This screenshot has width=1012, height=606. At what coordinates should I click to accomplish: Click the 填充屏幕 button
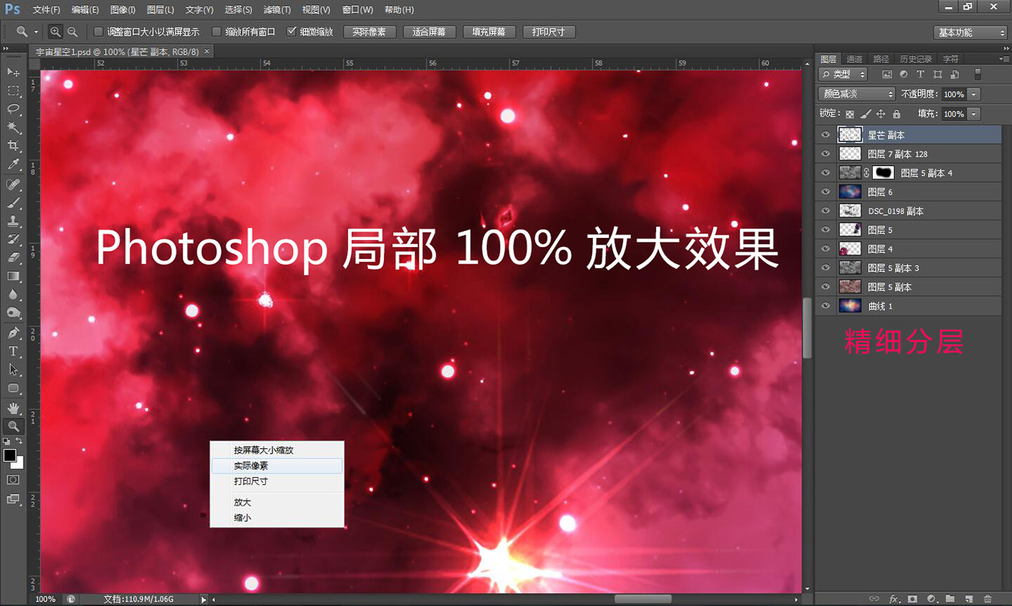489,32
